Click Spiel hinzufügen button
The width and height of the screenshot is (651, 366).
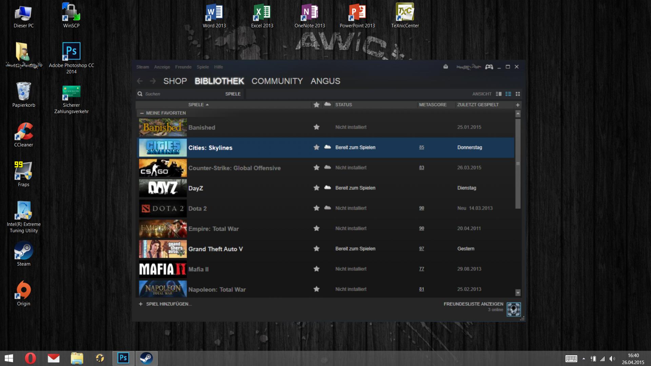[165, 304]
